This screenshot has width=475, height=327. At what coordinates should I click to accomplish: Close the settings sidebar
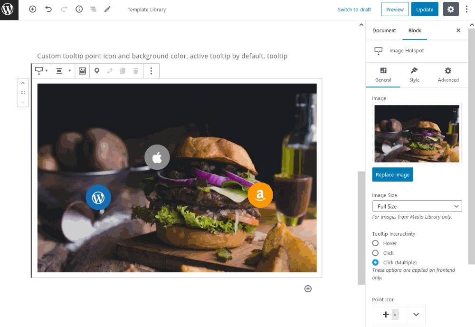pos(458,30)
